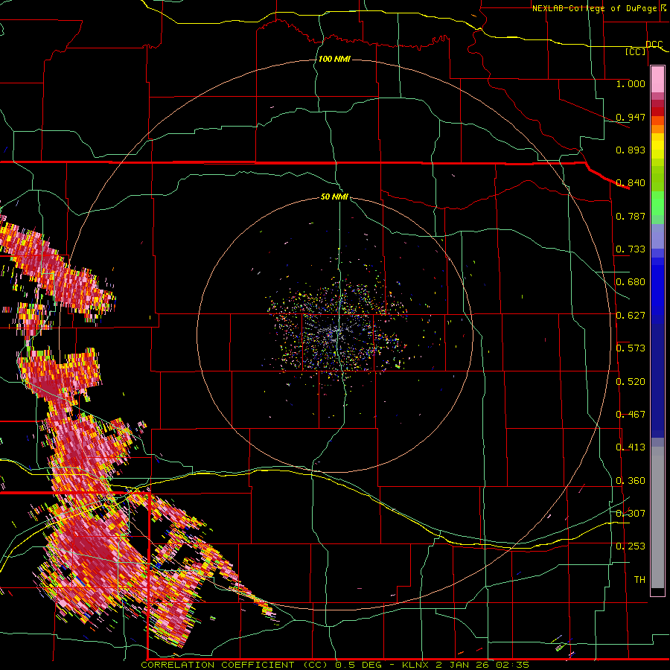Click the 0.573 scale value

tap(631, 348)
